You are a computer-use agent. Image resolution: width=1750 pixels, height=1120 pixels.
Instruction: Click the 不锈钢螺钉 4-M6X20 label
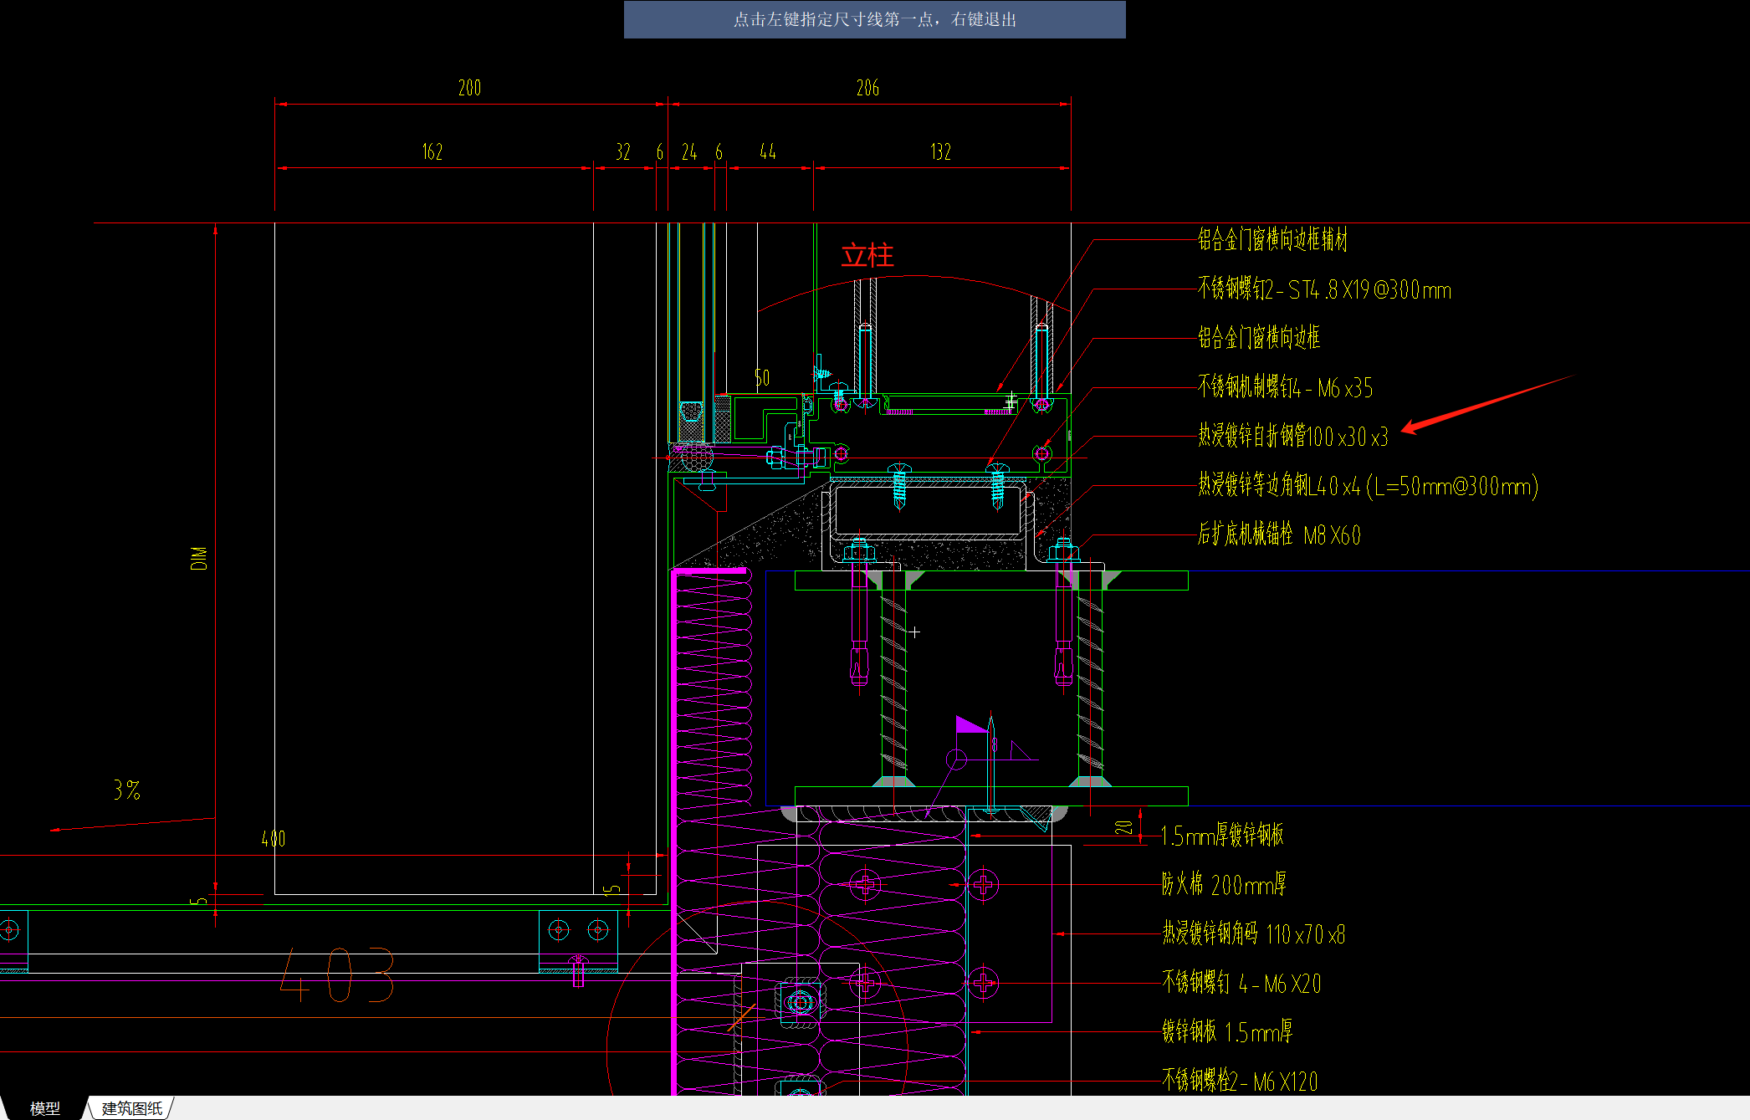pyautogui.click(x=1241, y=983)
